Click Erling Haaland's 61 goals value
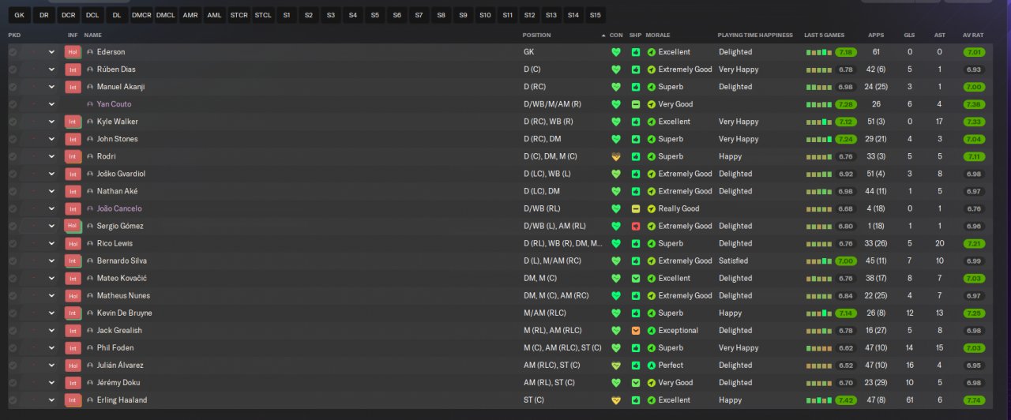1011x420 pixels. (910, 399)
